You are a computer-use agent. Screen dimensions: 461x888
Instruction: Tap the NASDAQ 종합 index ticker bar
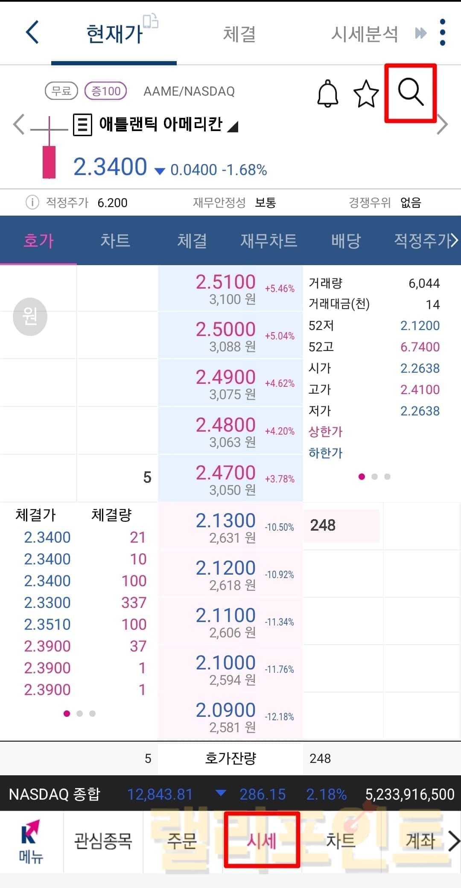[x=230, y=794]
